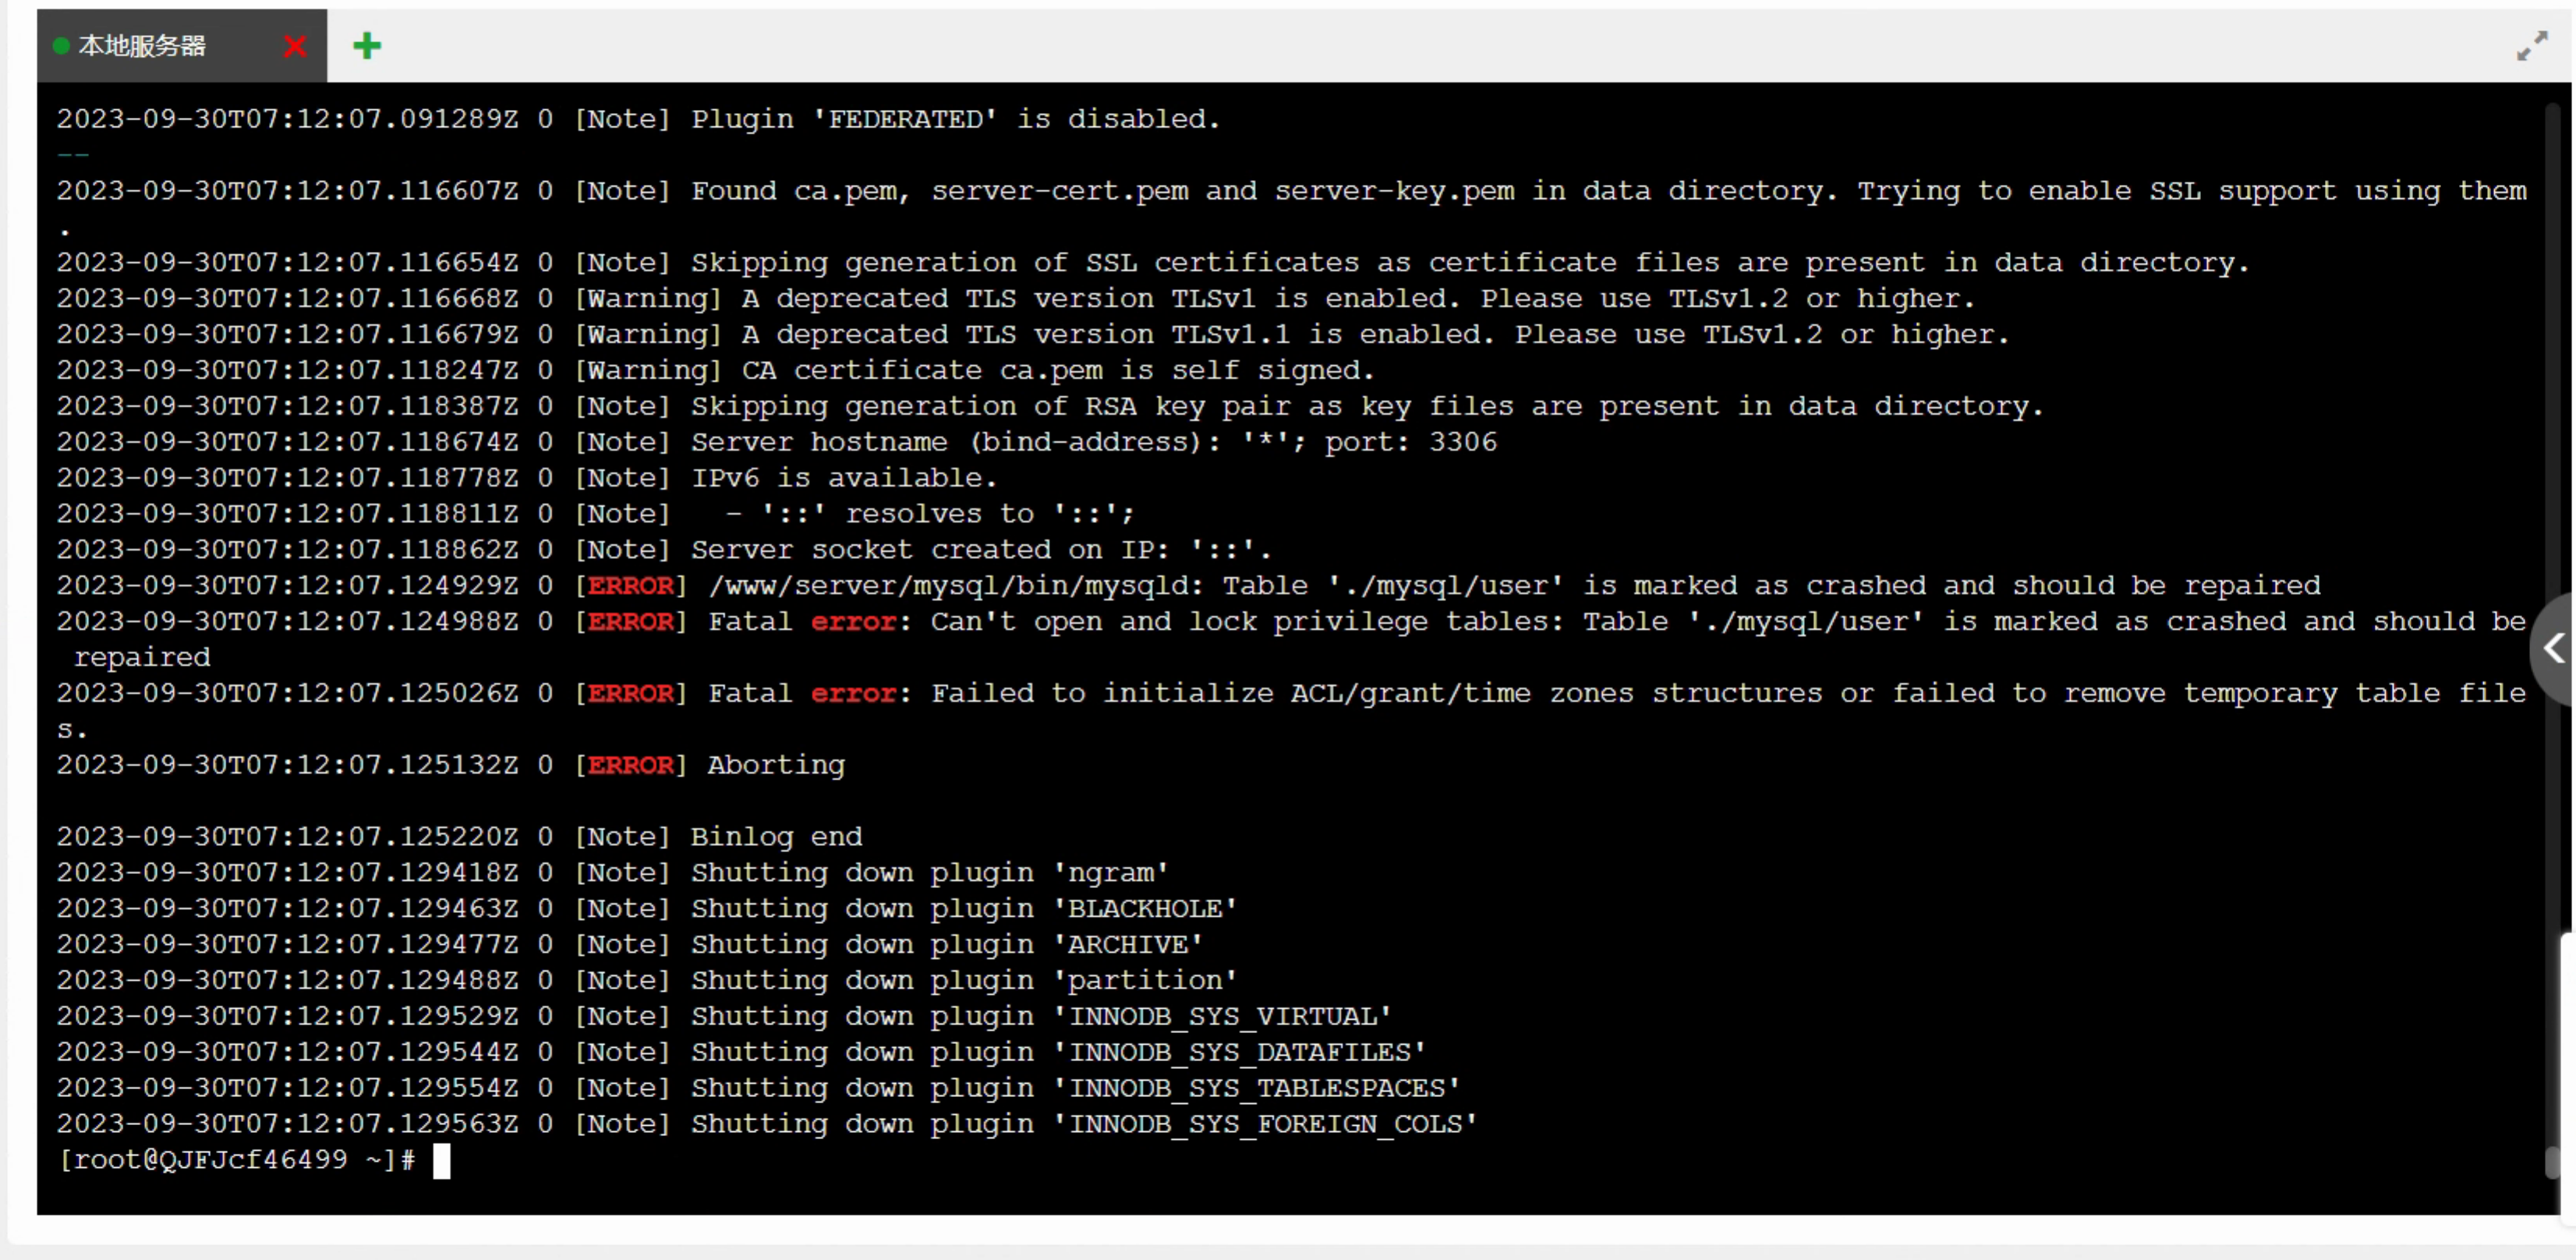2576x1260 pixels.
Task: Click the red ERROR tag beside Aborting
Action: pyautogui.click(x=630, y=765)
